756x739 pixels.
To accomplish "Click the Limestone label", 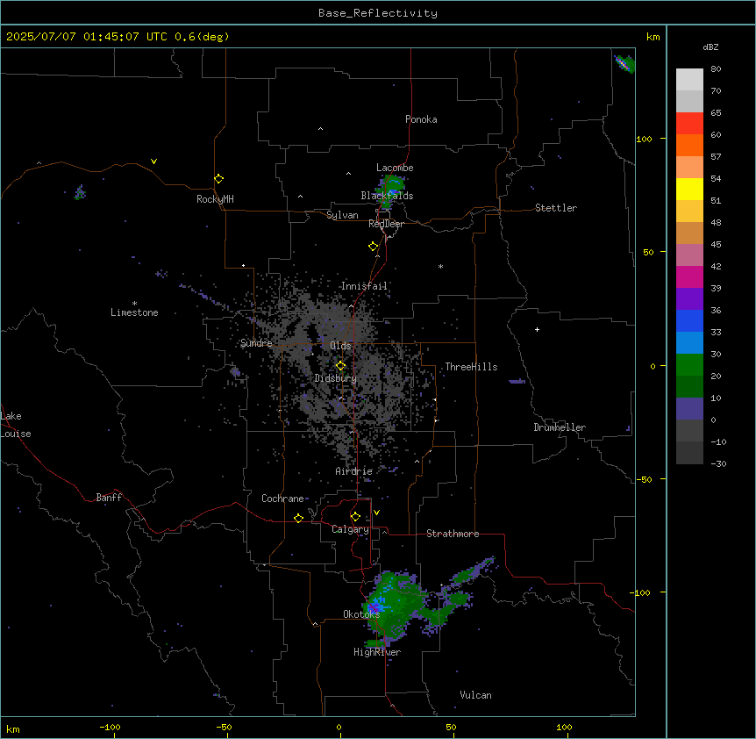I will (x=134, y=312).
